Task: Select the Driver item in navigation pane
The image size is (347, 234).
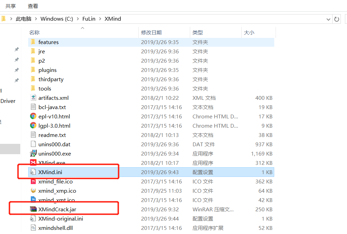Action: (x=8, y=101)
